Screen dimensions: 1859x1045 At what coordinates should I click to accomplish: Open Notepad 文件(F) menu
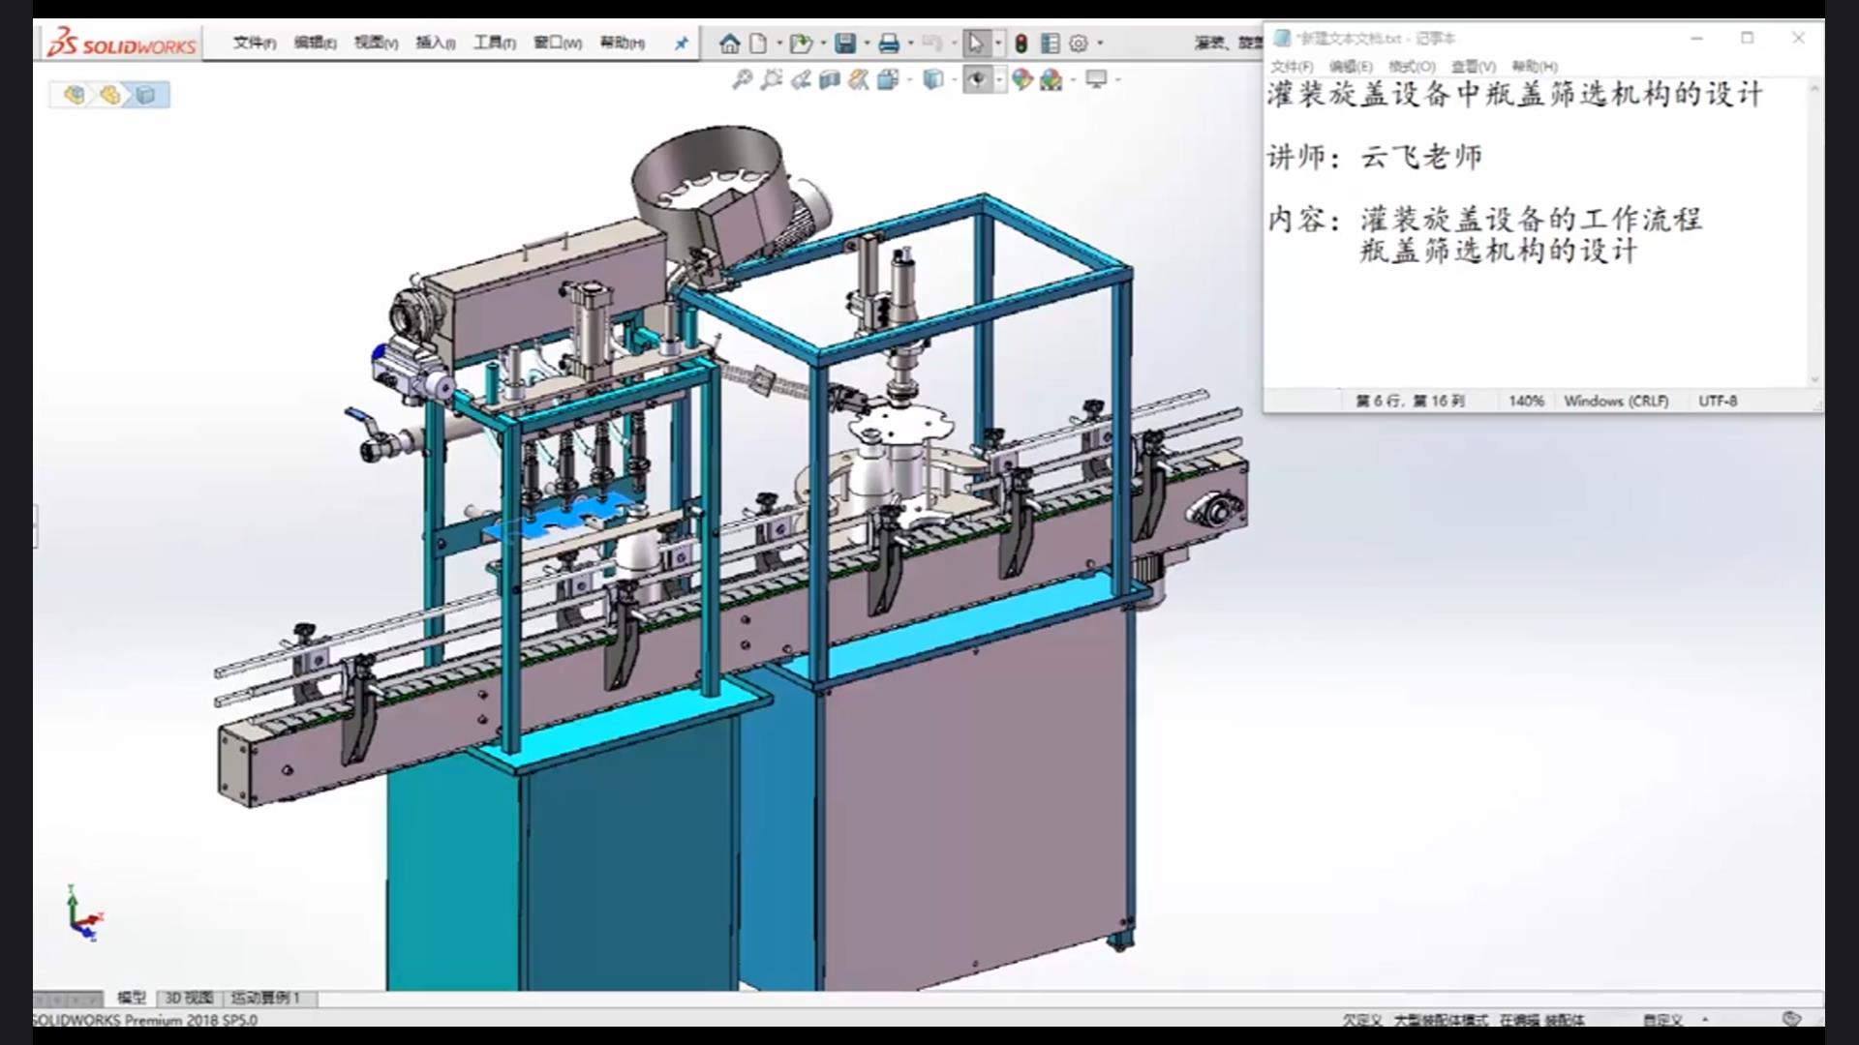click(x=1292, y=67)
